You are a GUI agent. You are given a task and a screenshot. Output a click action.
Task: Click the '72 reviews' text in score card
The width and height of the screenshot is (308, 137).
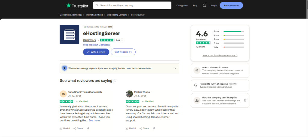click(201, 47)
